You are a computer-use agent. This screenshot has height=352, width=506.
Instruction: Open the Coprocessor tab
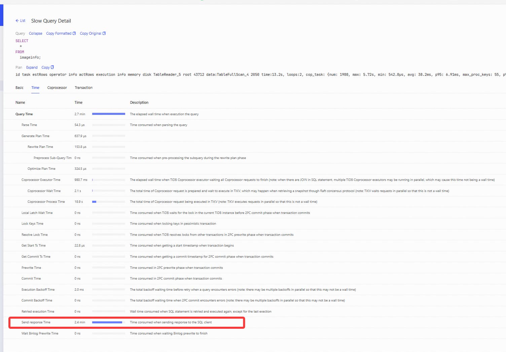57,88
